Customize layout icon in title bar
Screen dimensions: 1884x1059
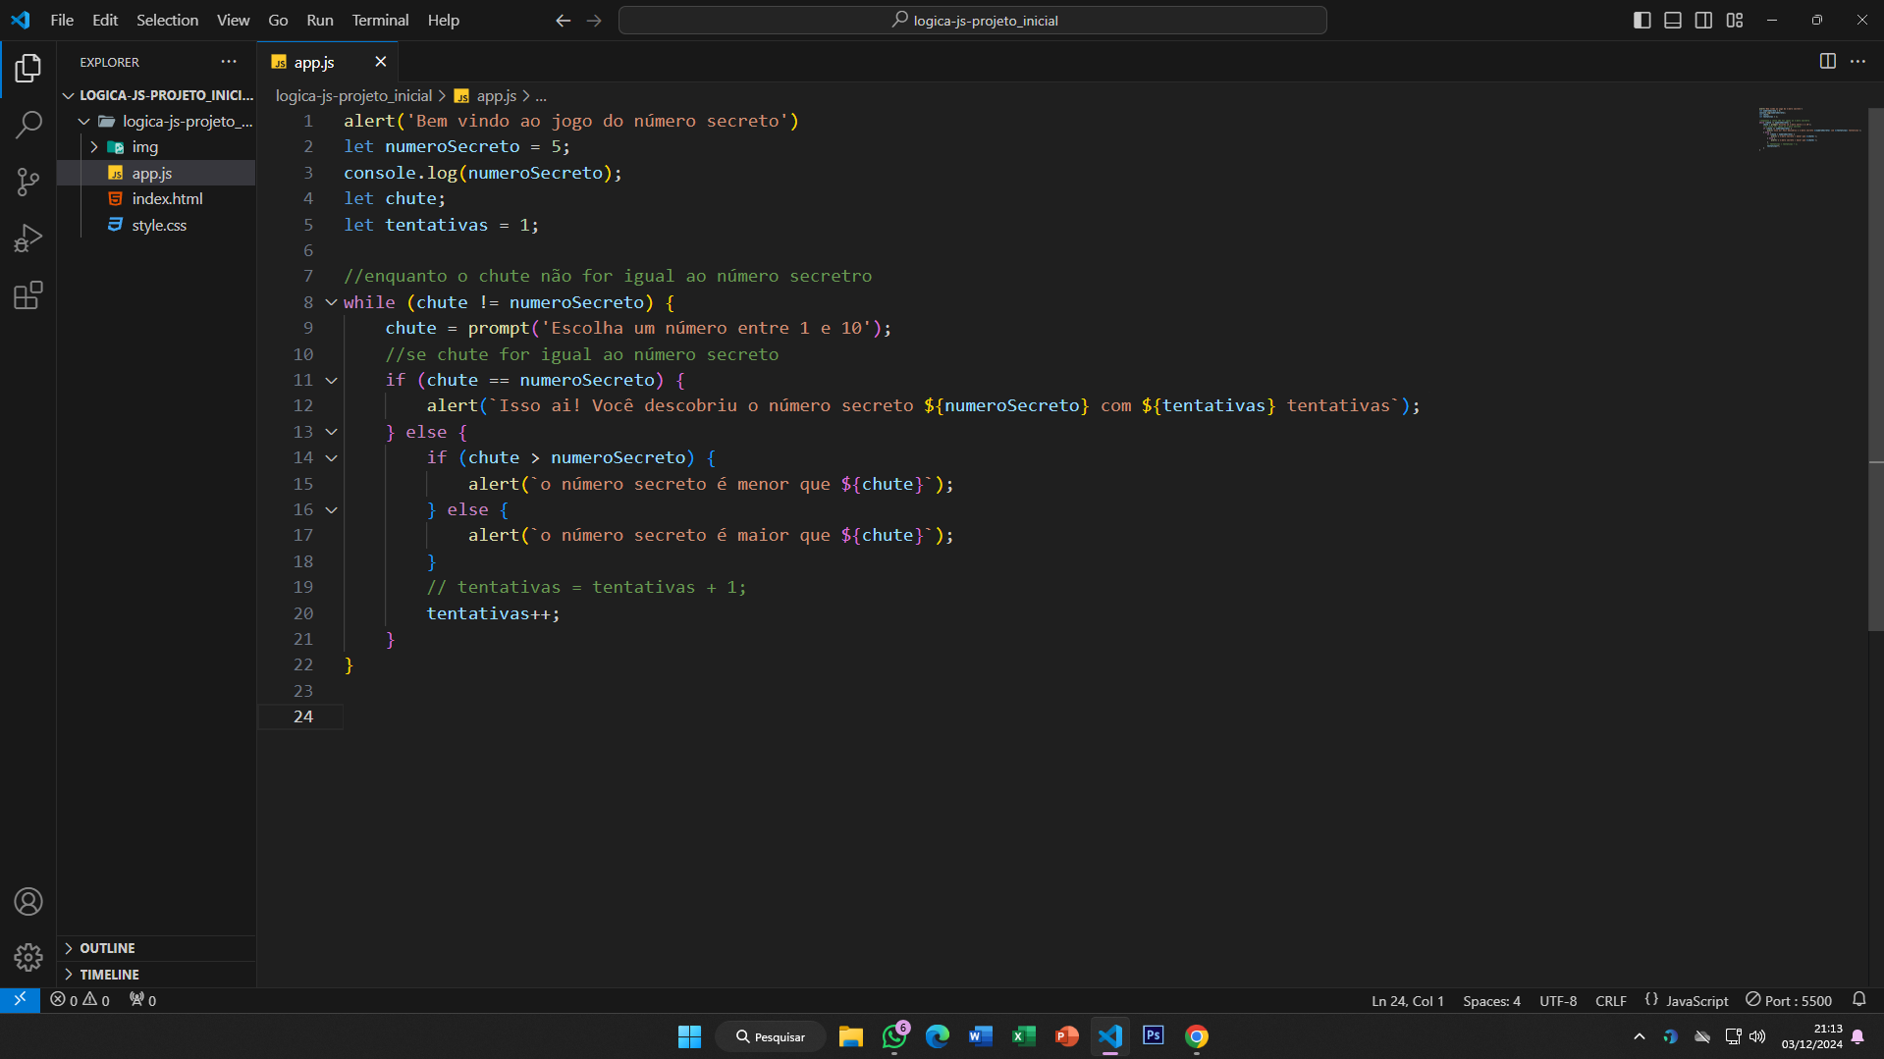click(x=1735, y=21)
